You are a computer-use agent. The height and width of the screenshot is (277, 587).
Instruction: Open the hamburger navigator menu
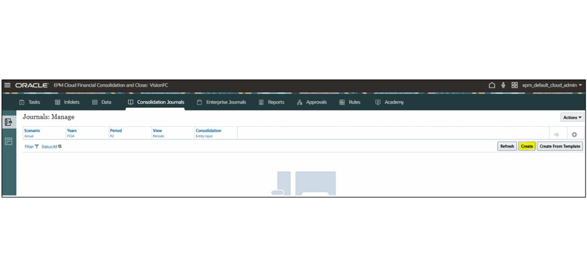coord(7,85)
